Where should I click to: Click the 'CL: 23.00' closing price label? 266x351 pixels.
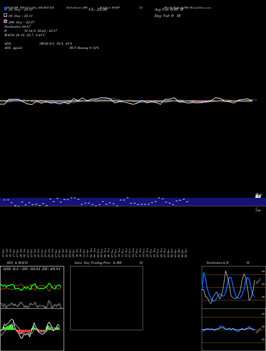(98, 10)
